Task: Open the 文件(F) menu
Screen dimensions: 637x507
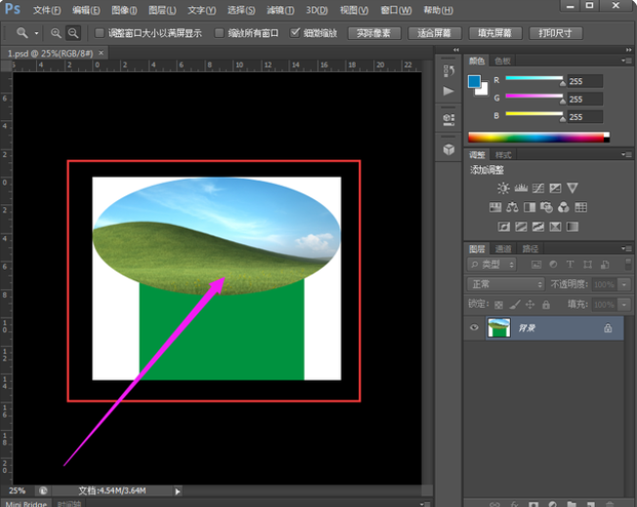Action: click(x=47, y=10)
